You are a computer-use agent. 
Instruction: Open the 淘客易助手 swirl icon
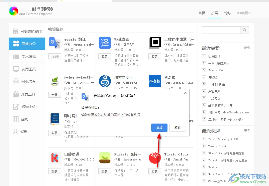coord(105,81)
